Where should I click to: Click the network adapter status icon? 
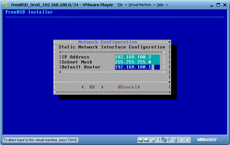point(164,140)
